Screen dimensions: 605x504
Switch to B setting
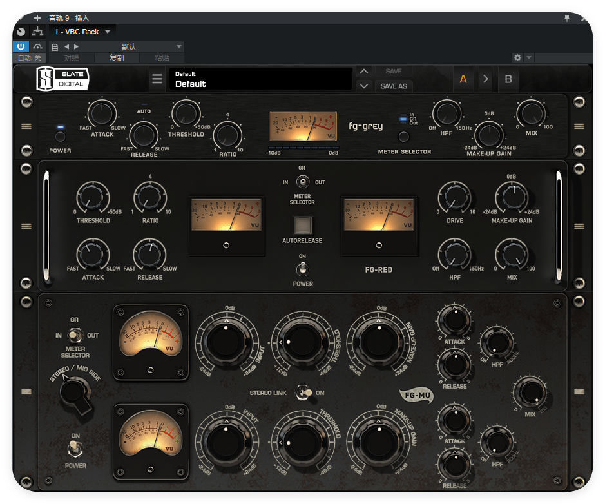pyautogui.click(x=508, y=79)
